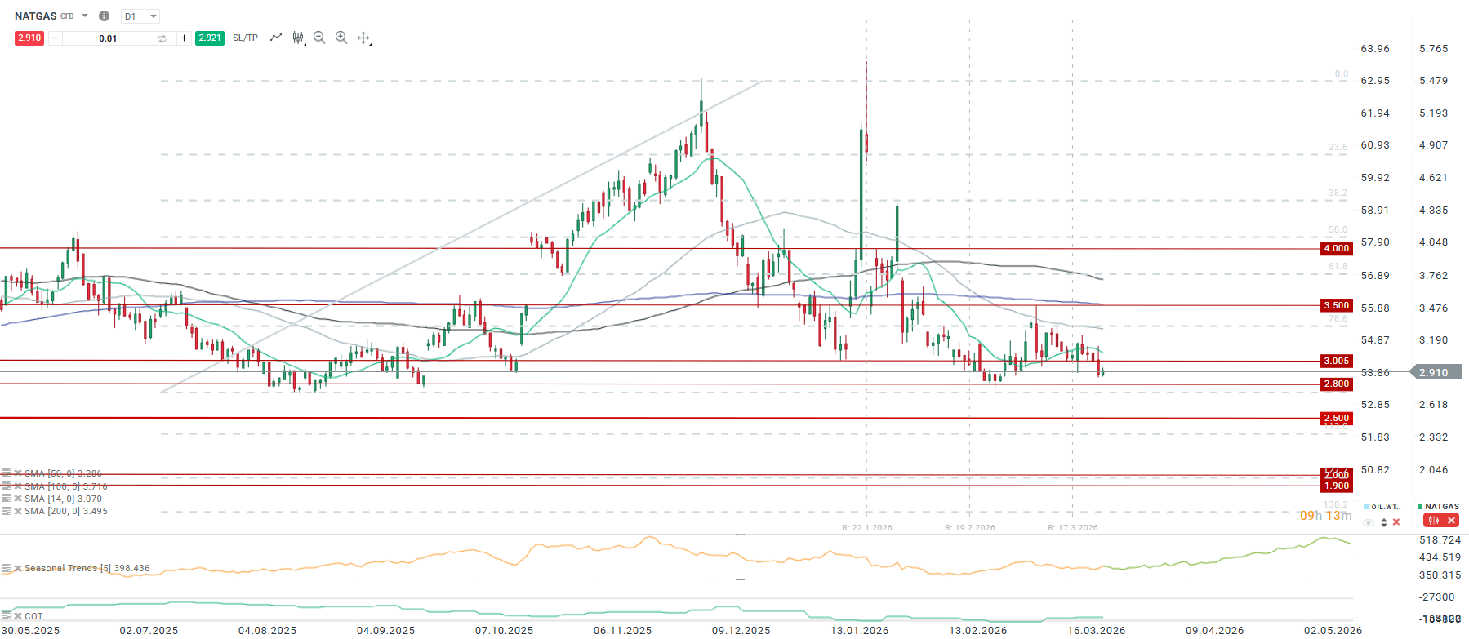Expand OIL.WTI overlay order arrows
The image size is (1469, 639).
(1384, 522)
